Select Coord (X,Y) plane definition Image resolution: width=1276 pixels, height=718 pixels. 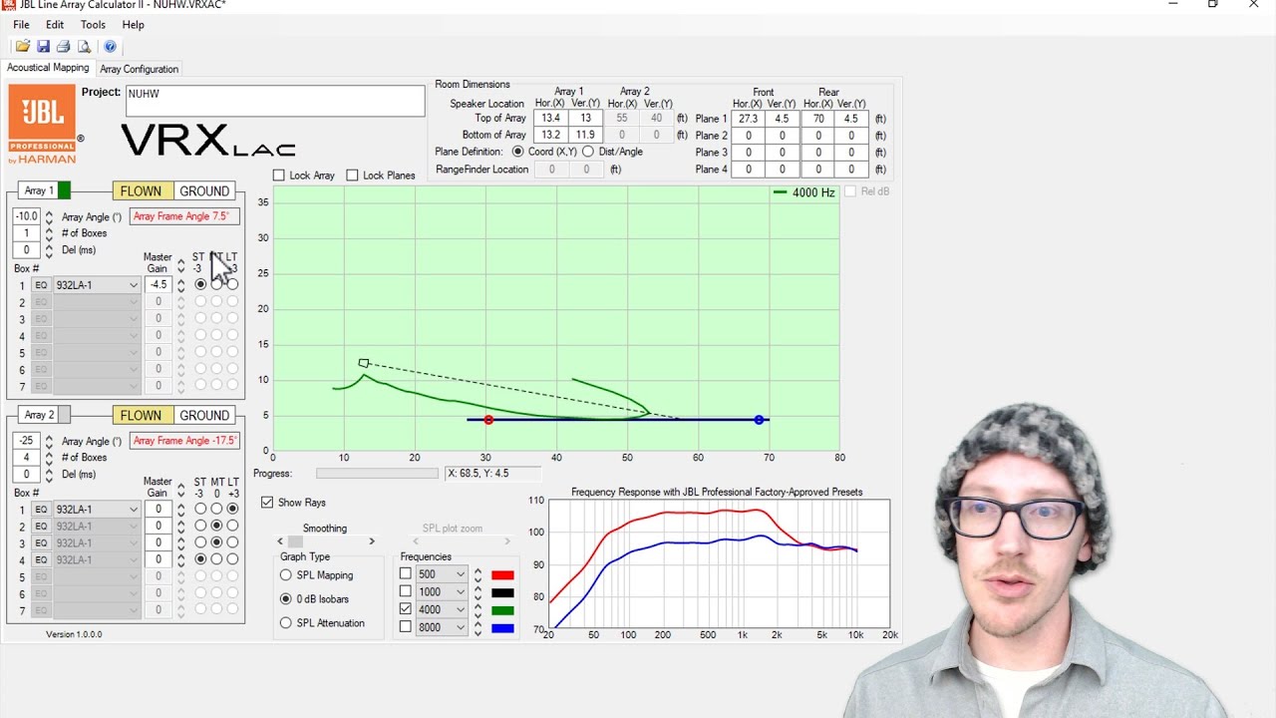tap(517, 152)
